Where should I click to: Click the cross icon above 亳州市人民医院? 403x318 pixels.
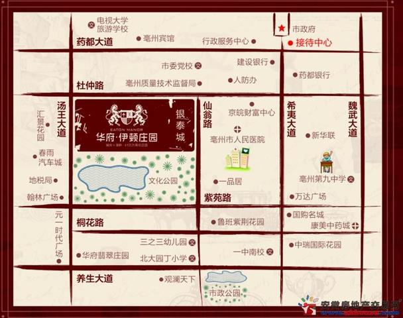237,129
